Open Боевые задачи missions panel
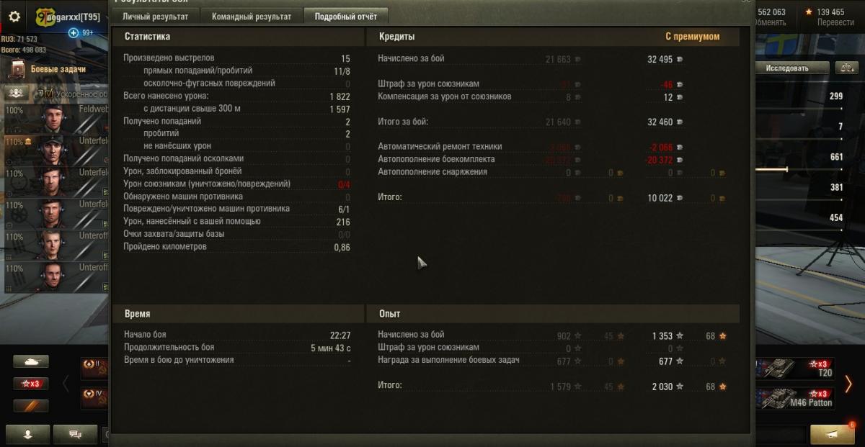865x447 pixels. pyautogui.click(x=49, y=69)
